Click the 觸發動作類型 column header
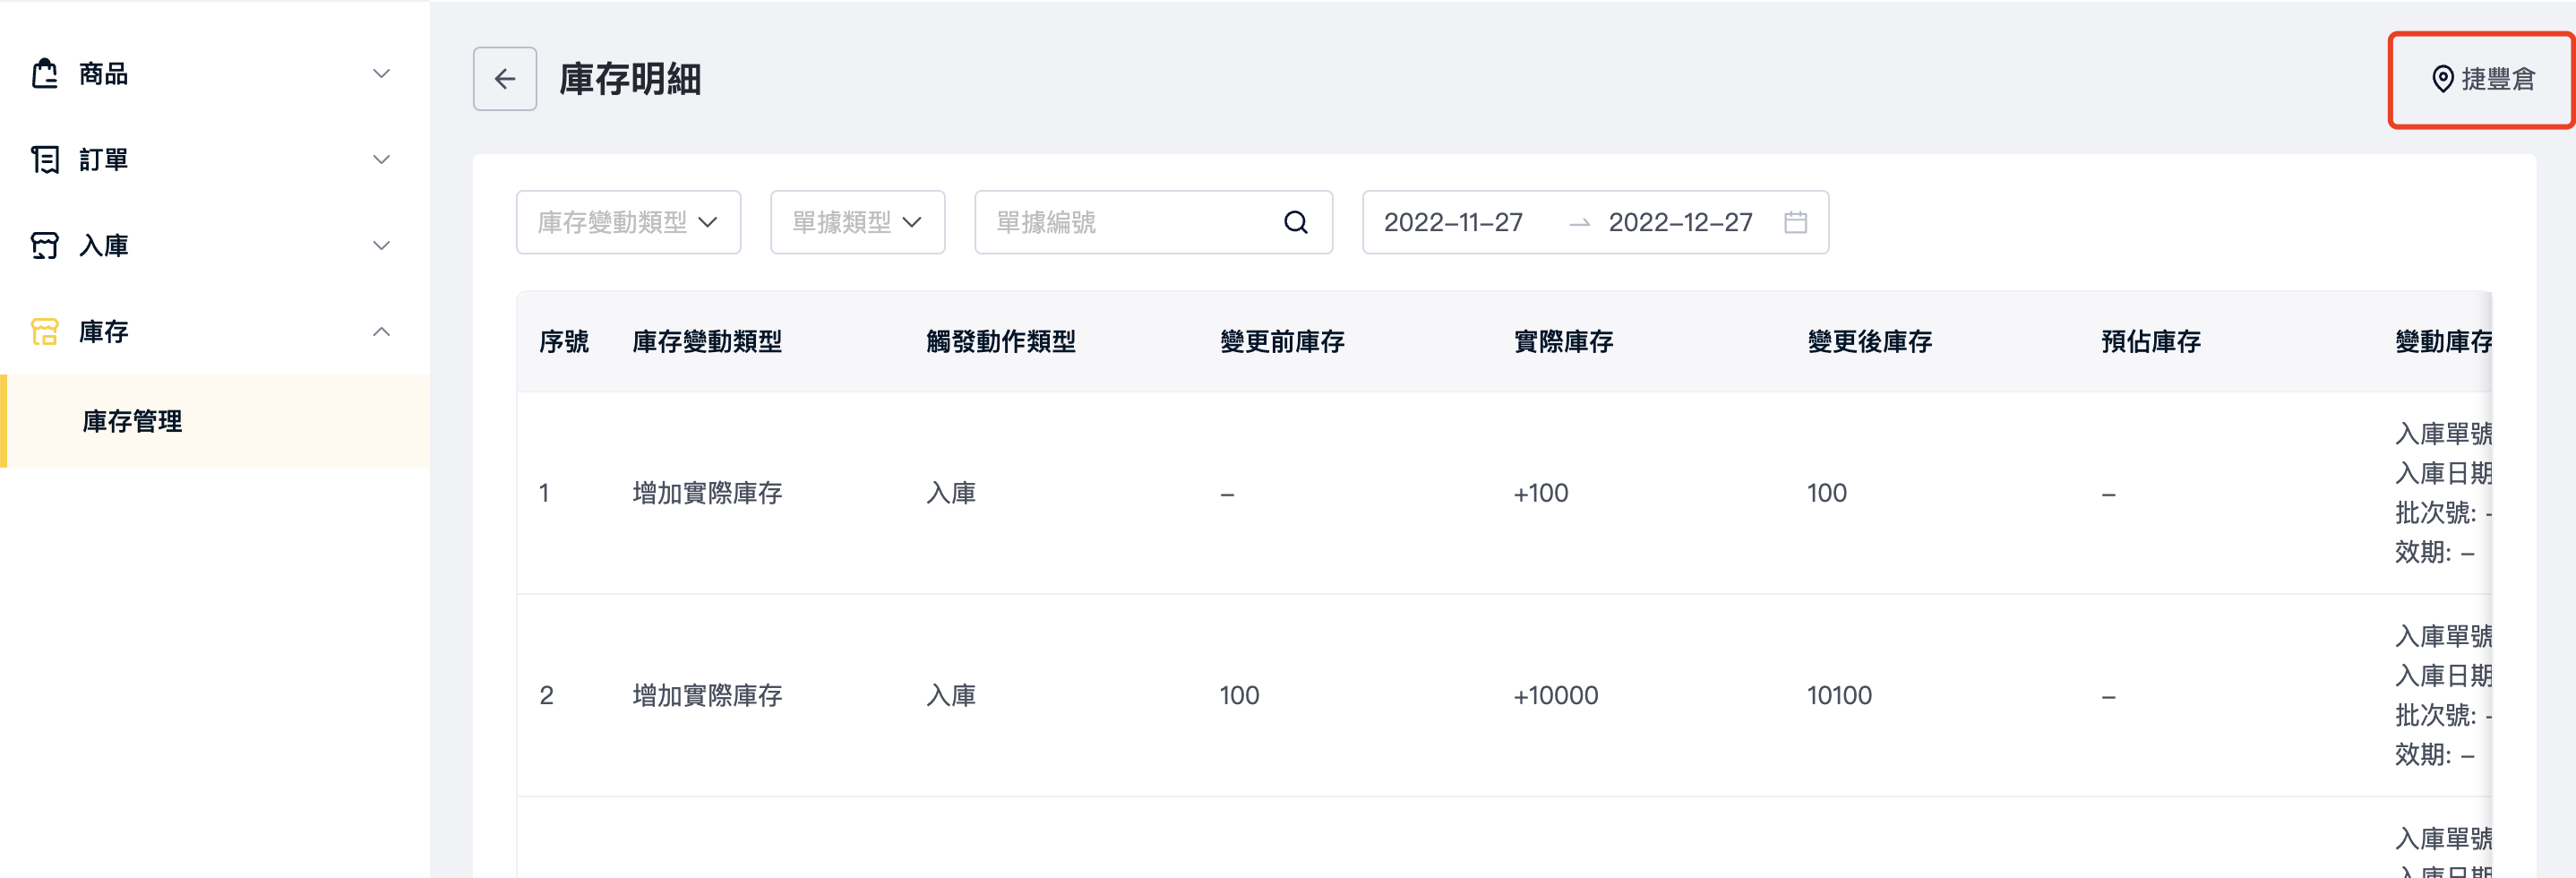The image size is (2576, 878). click(x=1001, y=342)
